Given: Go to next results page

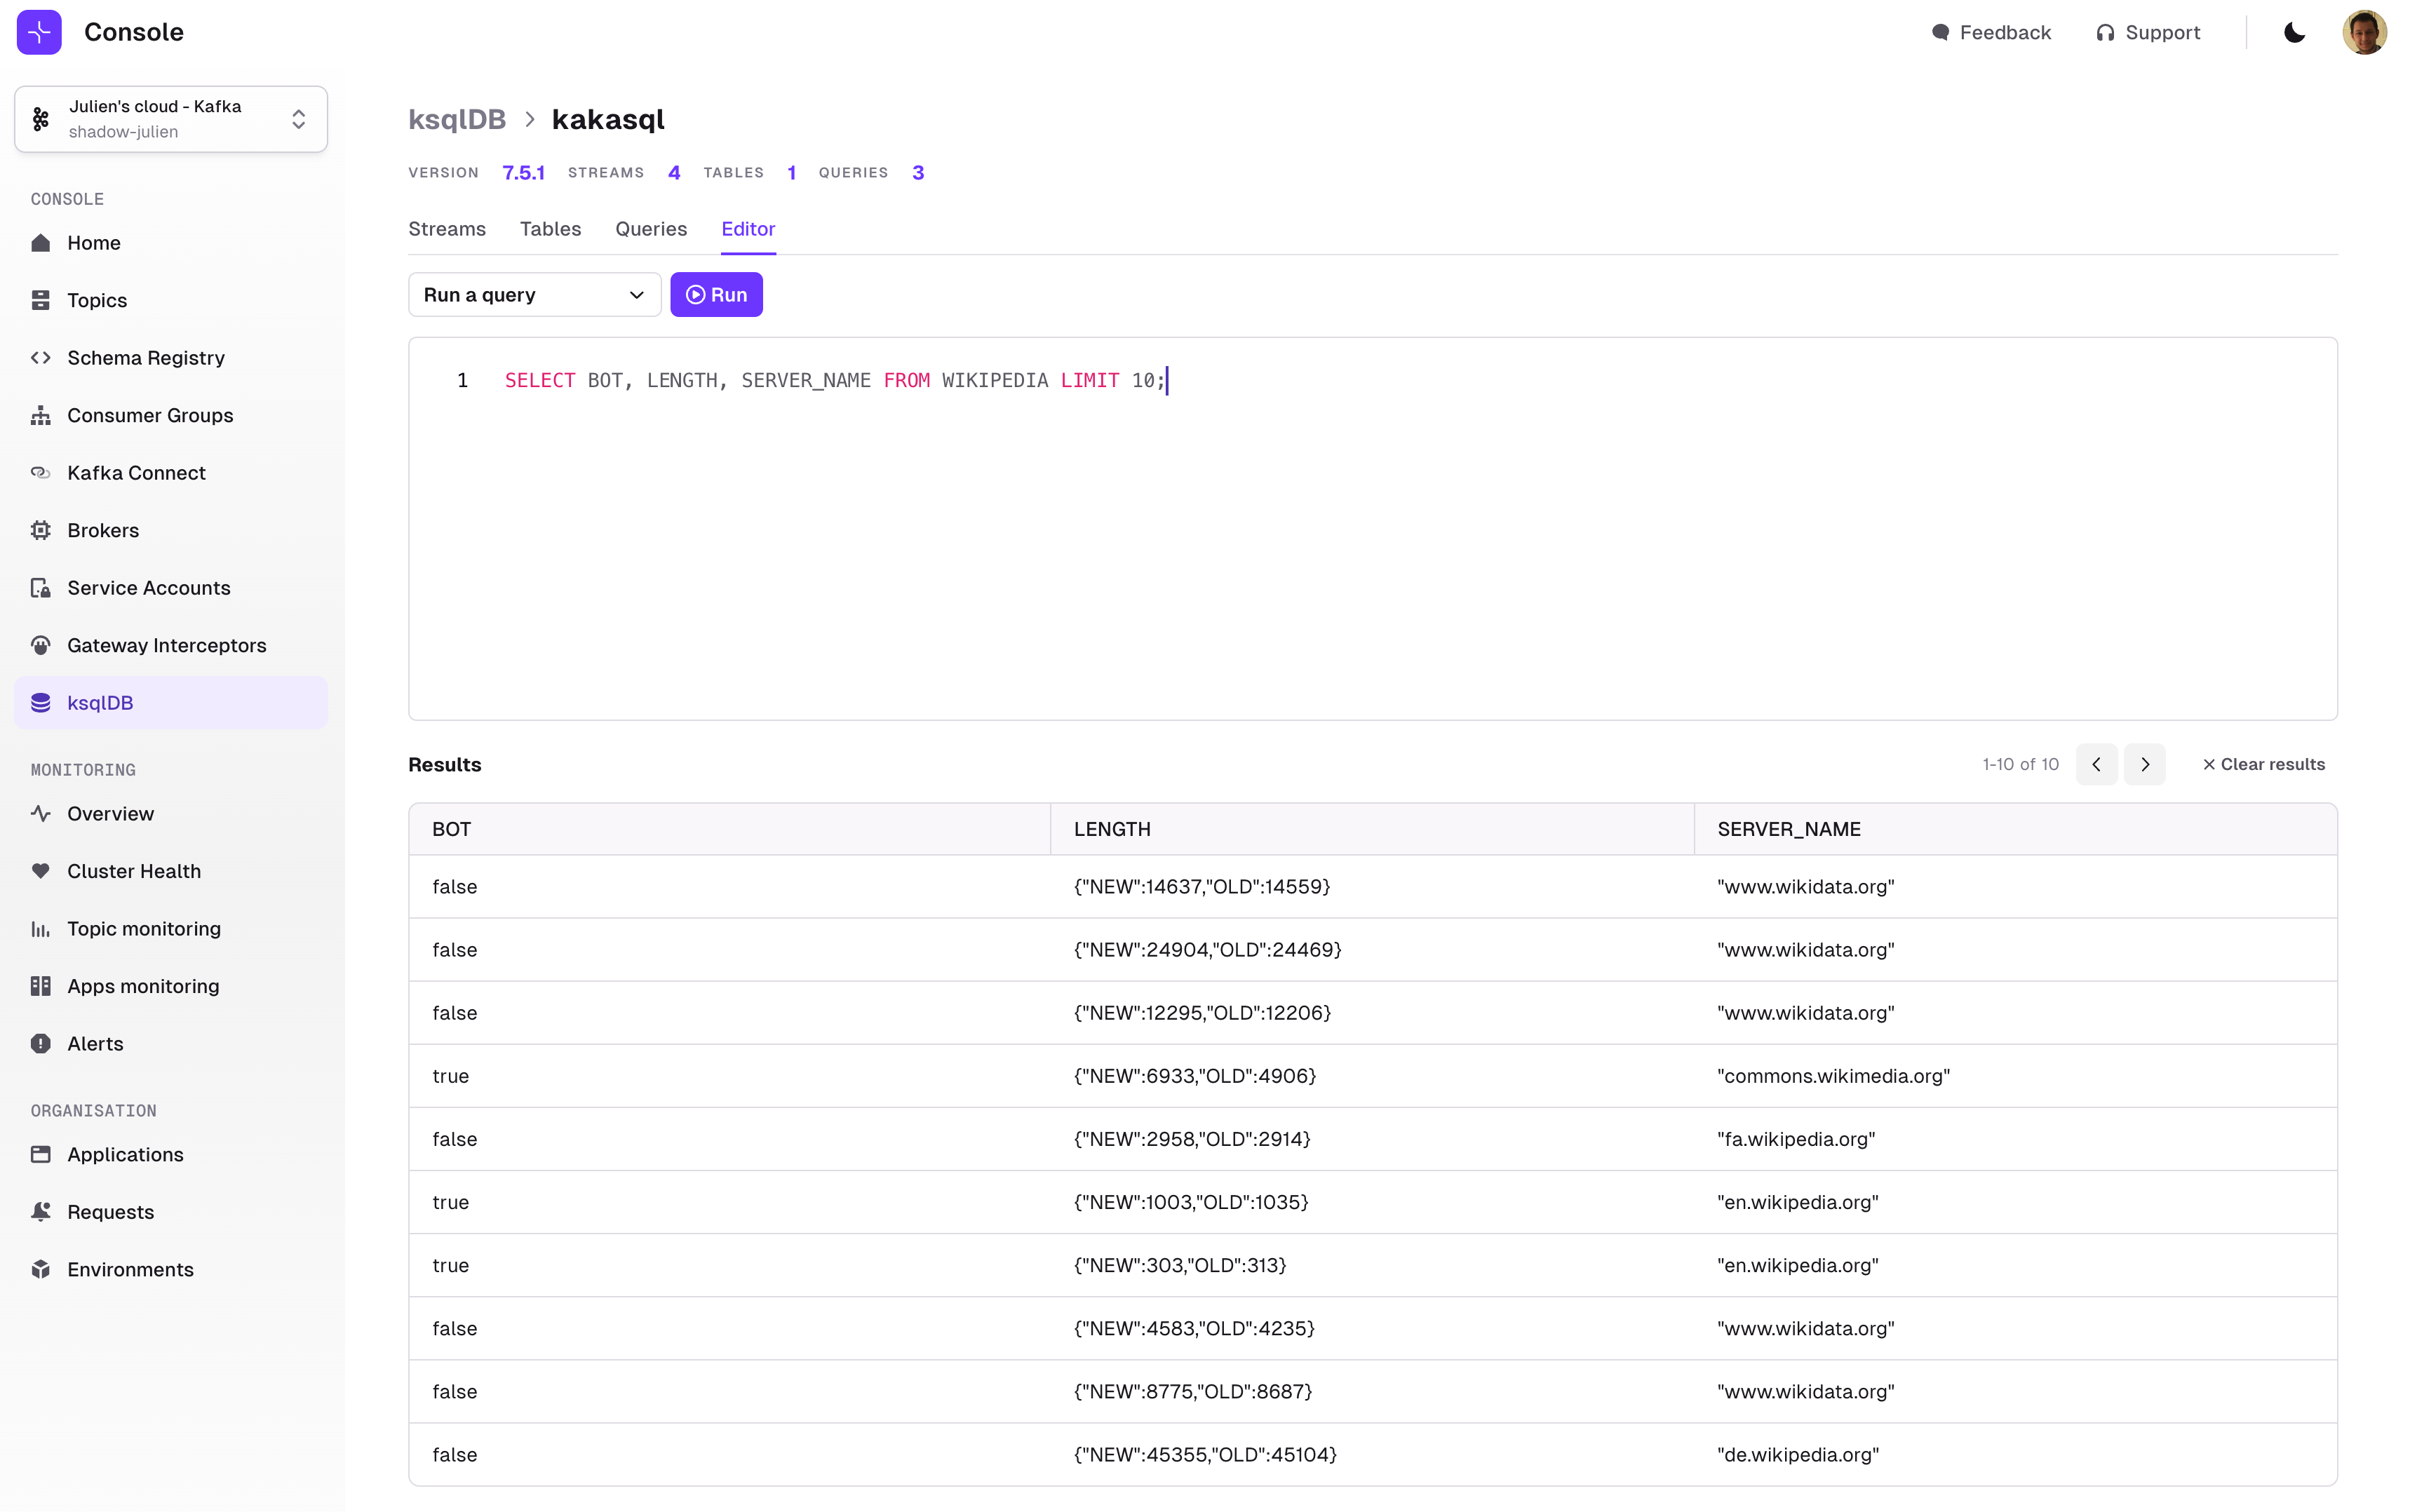Looking at the screenshot, I should 2144,764.
